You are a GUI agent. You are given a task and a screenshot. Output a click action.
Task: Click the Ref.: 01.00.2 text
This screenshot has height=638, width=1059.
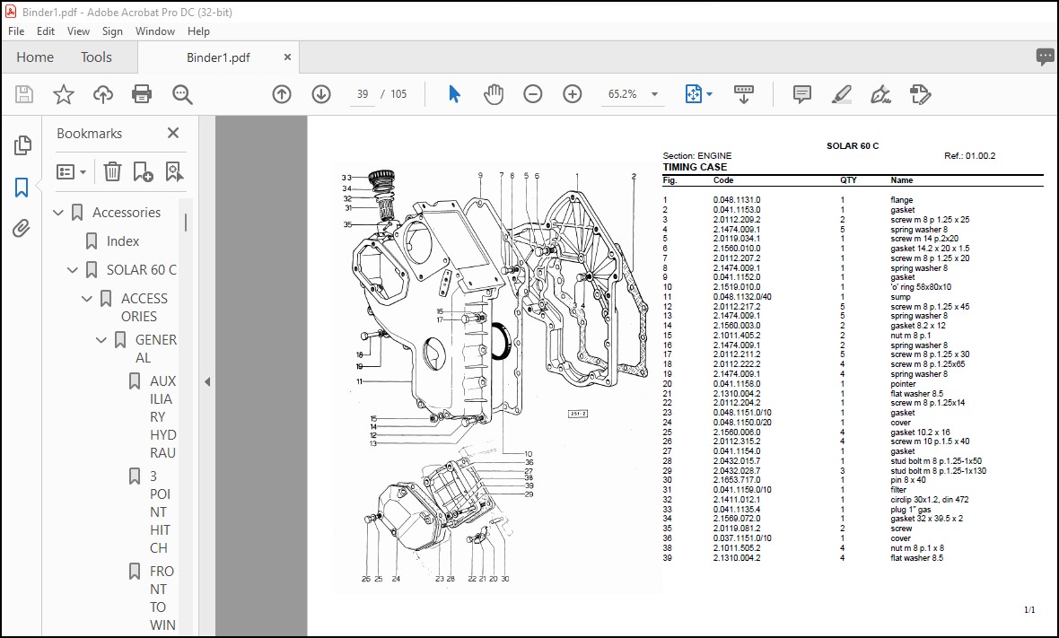[x=970, y=156]
